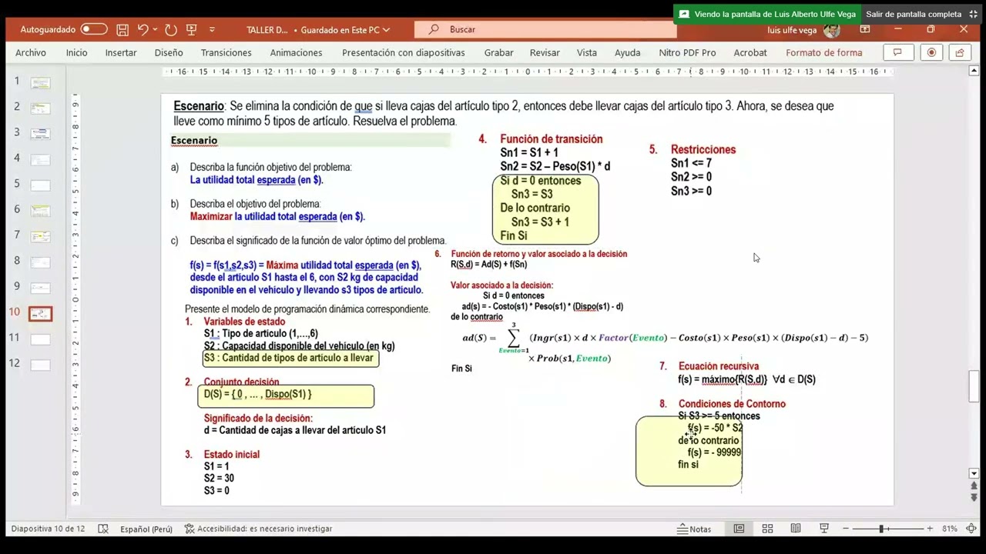Select slide 10 thumbnail
The image size is (986, 554).
pyautogui.click(x=40, y=313)
